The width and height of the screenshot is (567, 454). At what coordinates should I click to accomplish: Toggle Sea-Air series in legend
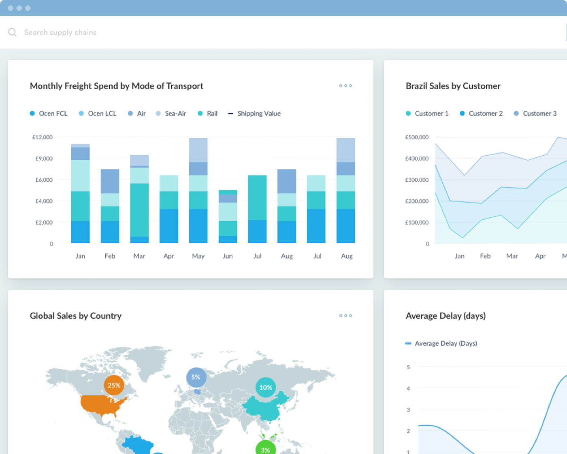pyautogui.click(x=171, y=113)
